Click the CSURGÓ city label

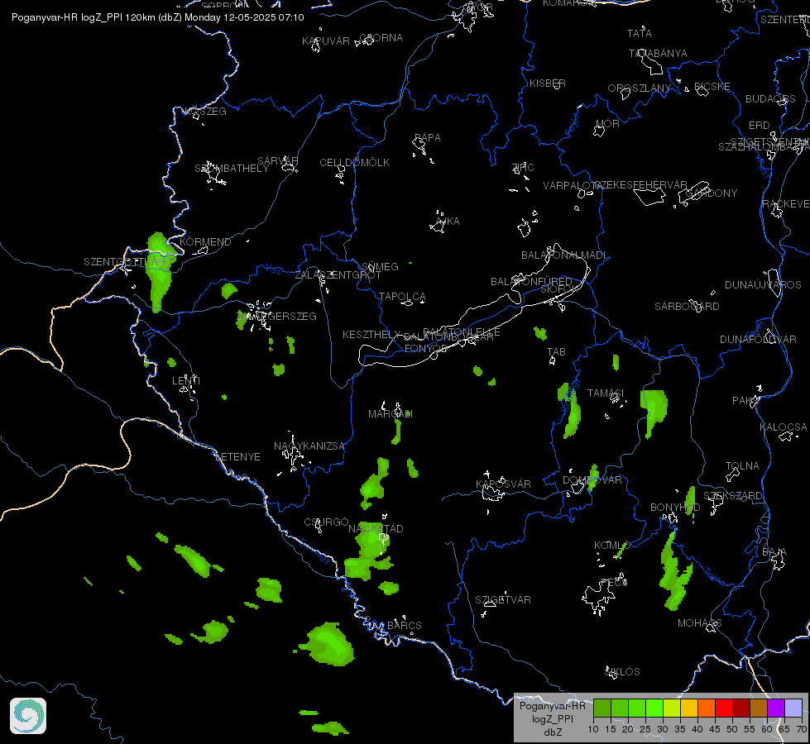326,522
